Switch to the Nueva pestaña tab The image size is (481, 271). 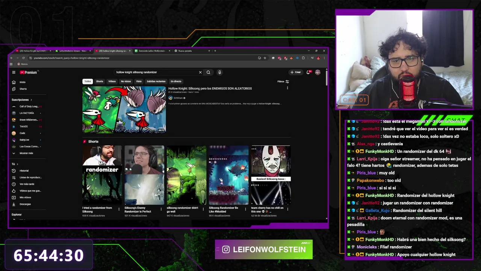[192, 51]
